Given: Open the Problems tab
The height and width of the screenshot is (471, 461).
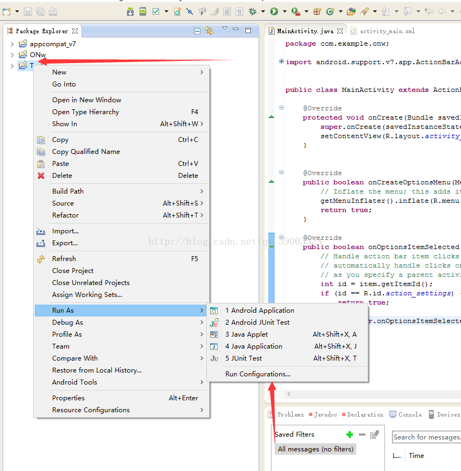Looking at the screenshot, I should (287, 414).
